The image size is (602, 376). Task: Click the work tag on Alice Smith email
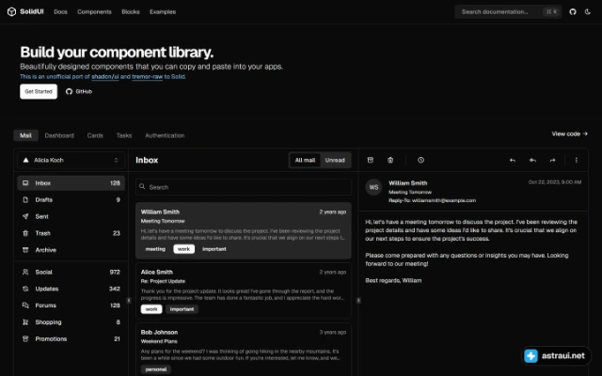151,309
